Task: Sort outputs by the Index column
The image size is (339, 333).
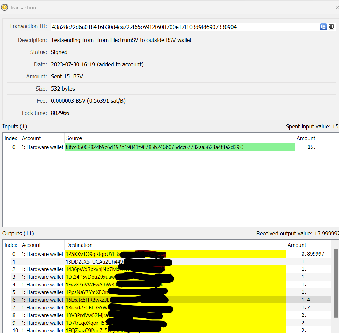Action: pos(11,245)
